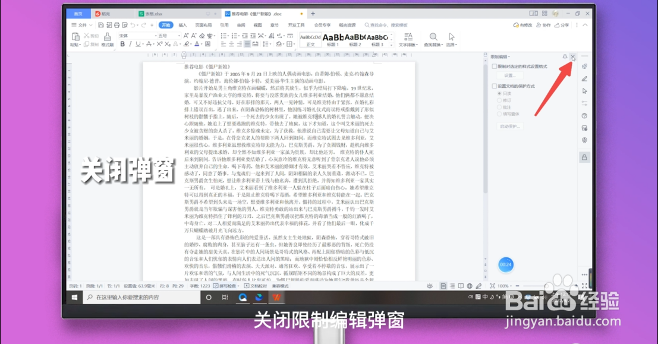Apply justified alignment
Image resolution: width=658 pixels, height=344 pixels.
click(x=247, y=44)
